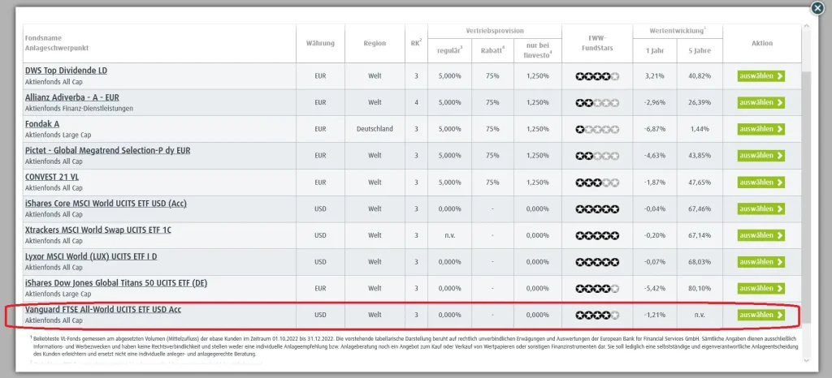Select Fondak A with auswählen button
Image resolution: width=832 pixels, height=378 pixels.
pyautogui.click(x=761, y=129)
